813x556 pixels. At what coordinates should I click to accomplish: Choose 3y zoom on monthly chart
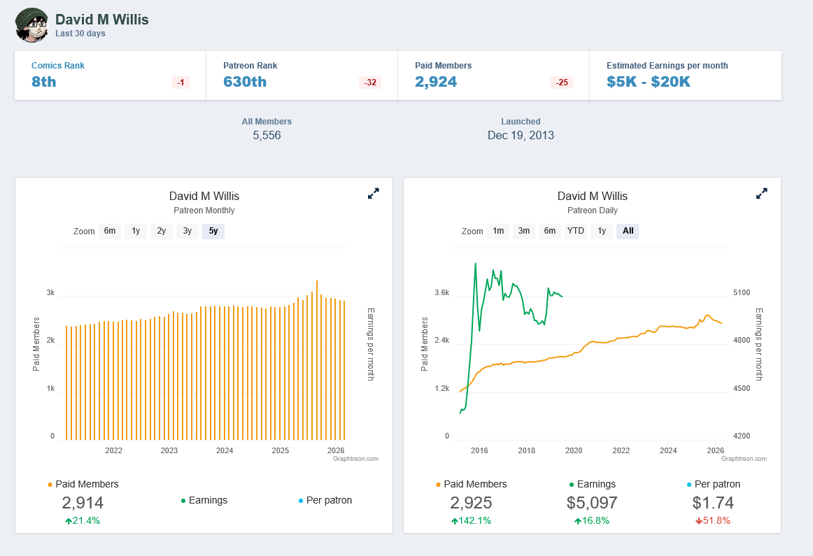tap(188, 231)
